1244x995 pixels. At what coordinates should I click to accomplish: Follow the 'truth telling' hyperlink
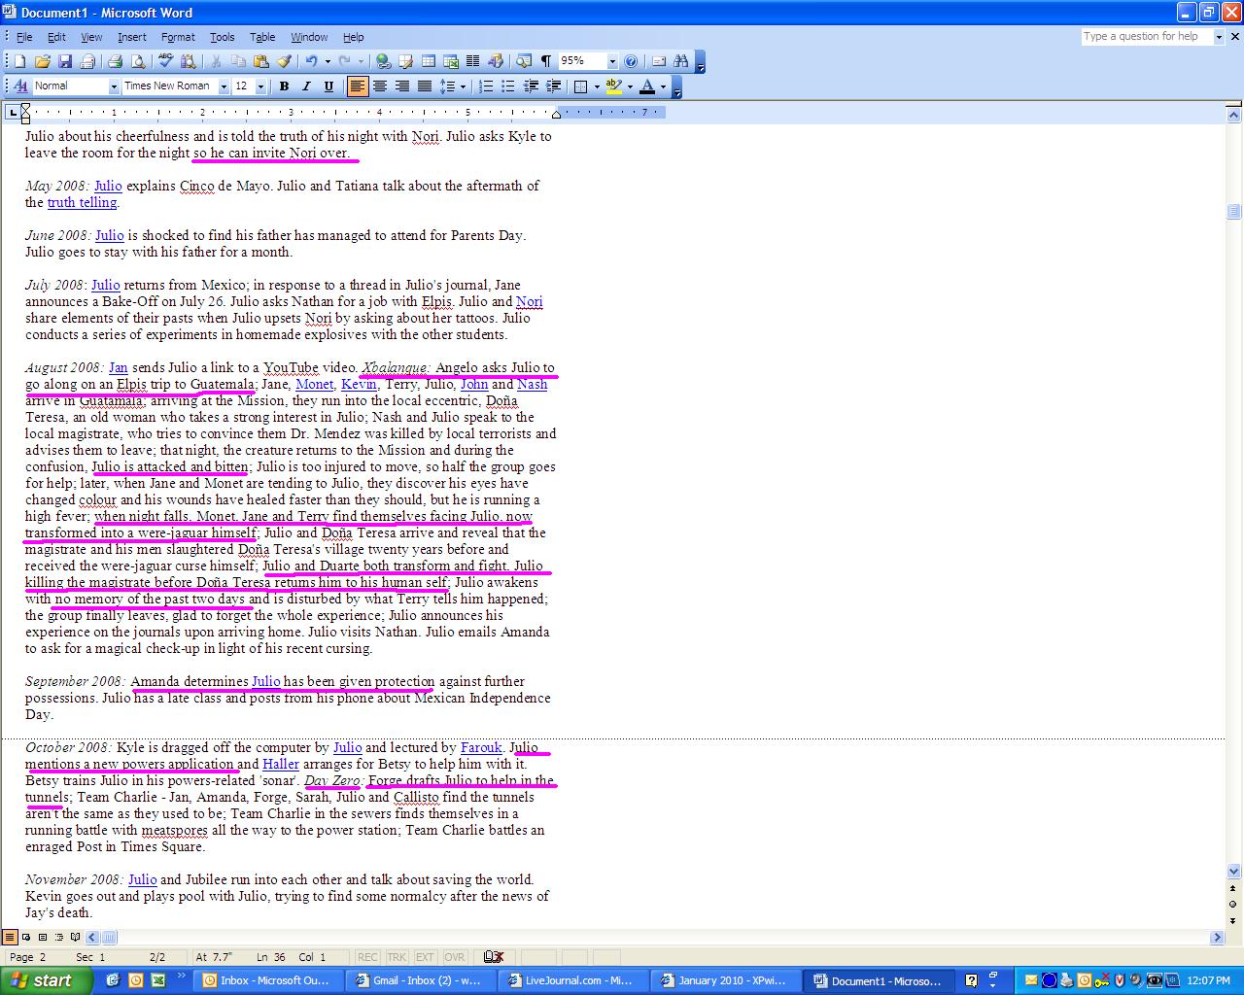(82, 203)
